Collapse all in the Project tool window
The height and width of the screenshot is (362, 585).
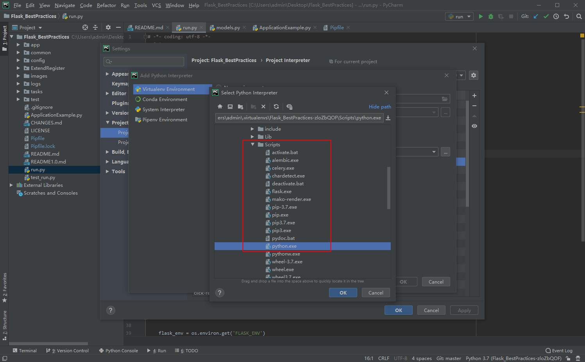95,27
